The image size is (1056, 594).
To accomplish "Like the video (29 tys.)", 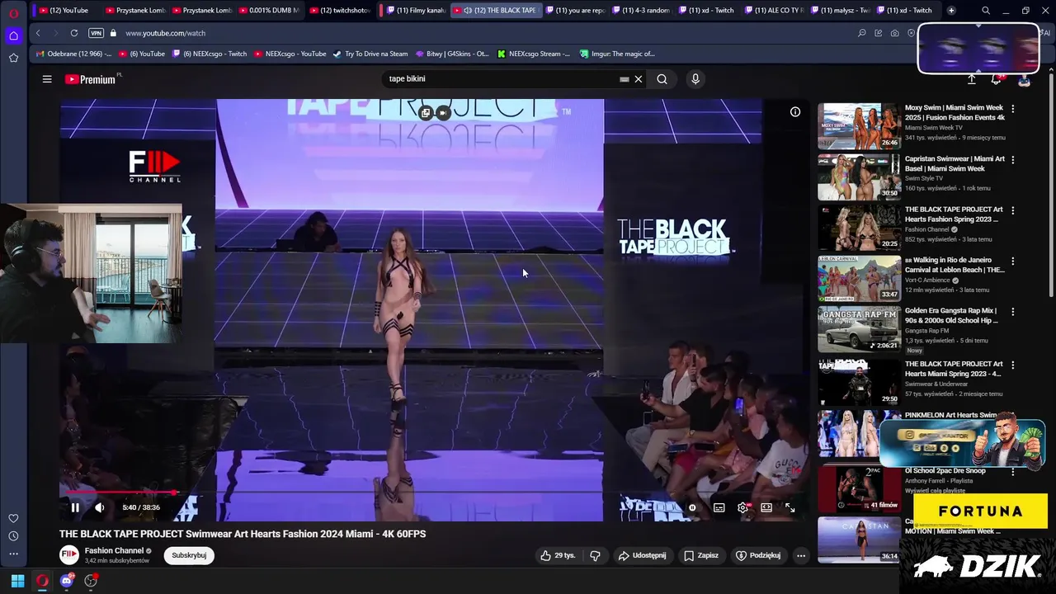I will 559,555.
